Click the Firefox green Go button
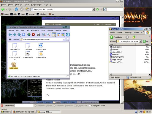Image resolution: width=152 pixels, height=114 pixels. coord(97,9)
